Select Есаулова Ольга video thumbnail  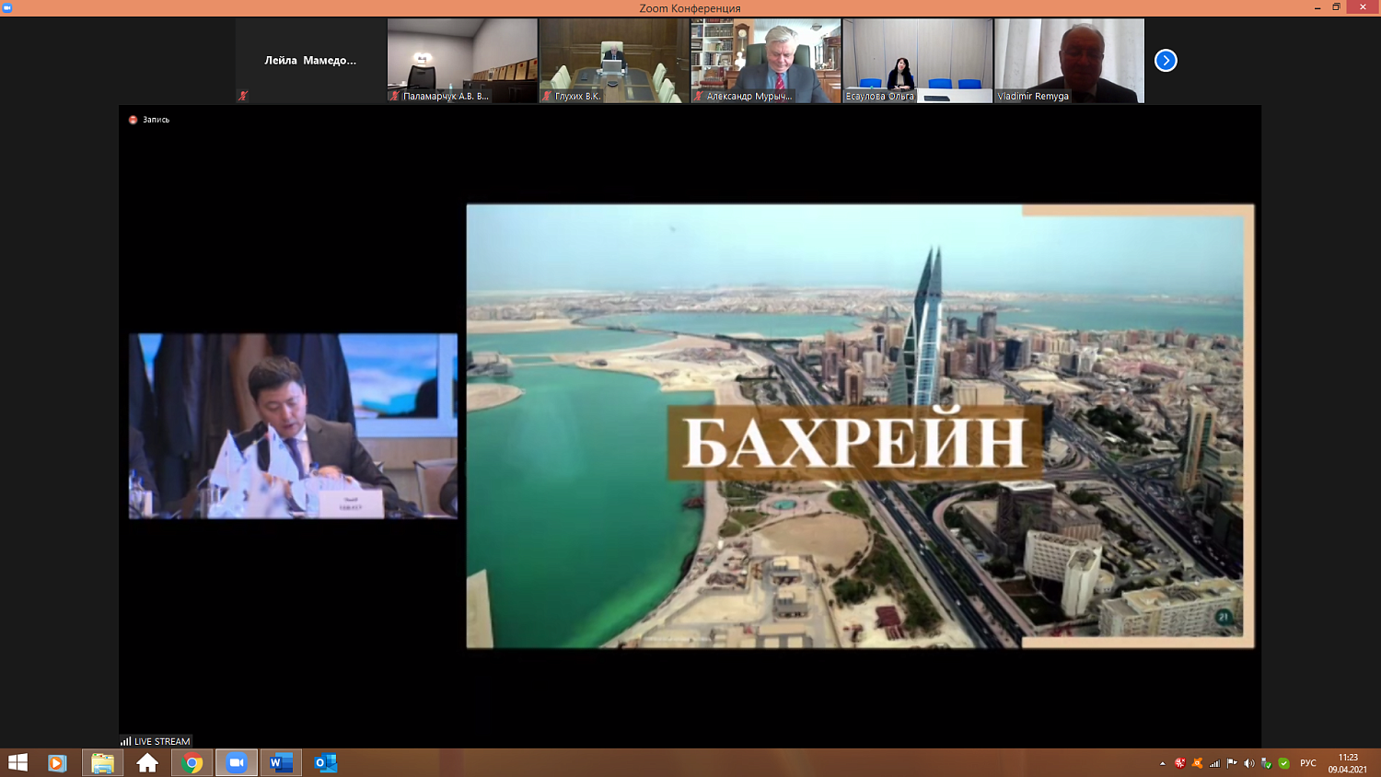(918, 61)
